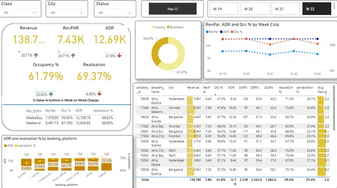Click the Business legend color marker
Screen dimensions: 337x188
pos(168,27)
